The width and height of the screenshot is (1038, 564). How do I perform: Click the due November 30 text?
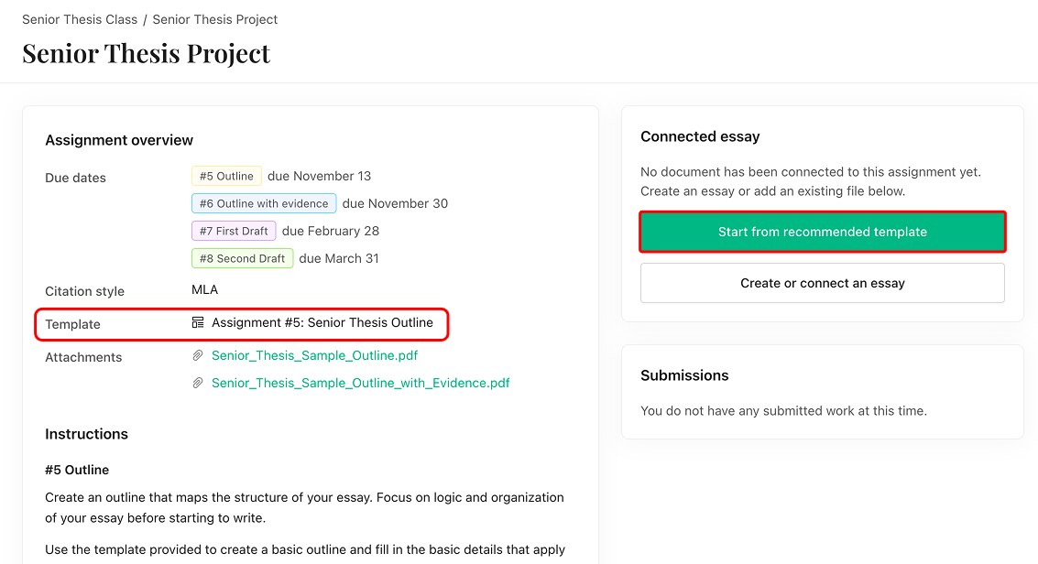click(x=395, y=203)
